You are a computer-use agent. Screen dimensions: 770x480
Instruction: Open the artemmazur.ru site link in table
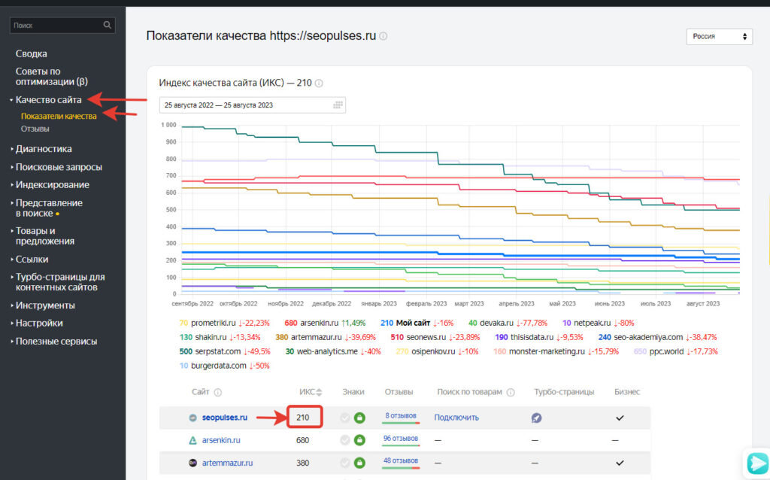point(227,463)
